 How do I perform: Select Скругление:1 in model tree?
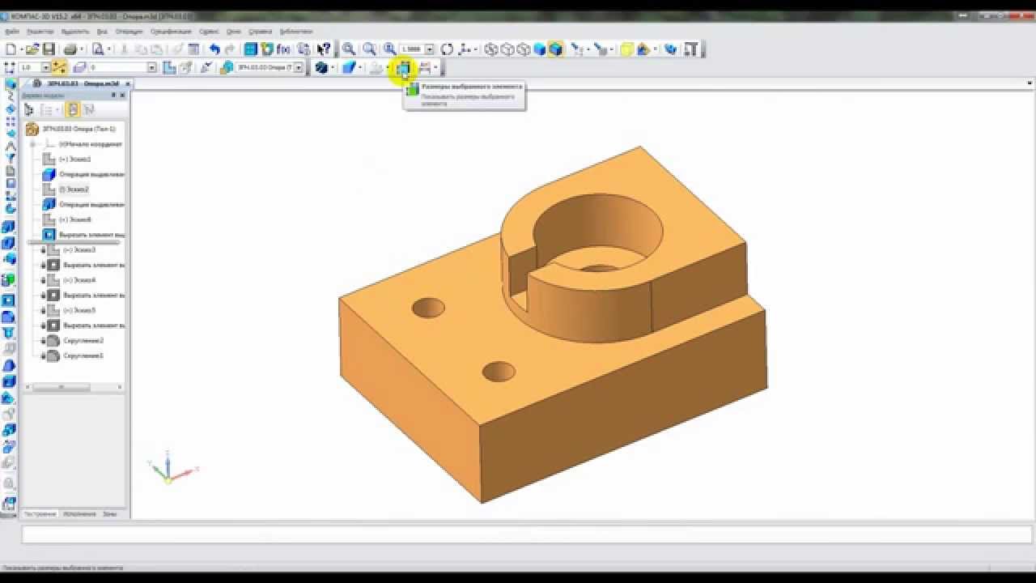tap(83, 355)
